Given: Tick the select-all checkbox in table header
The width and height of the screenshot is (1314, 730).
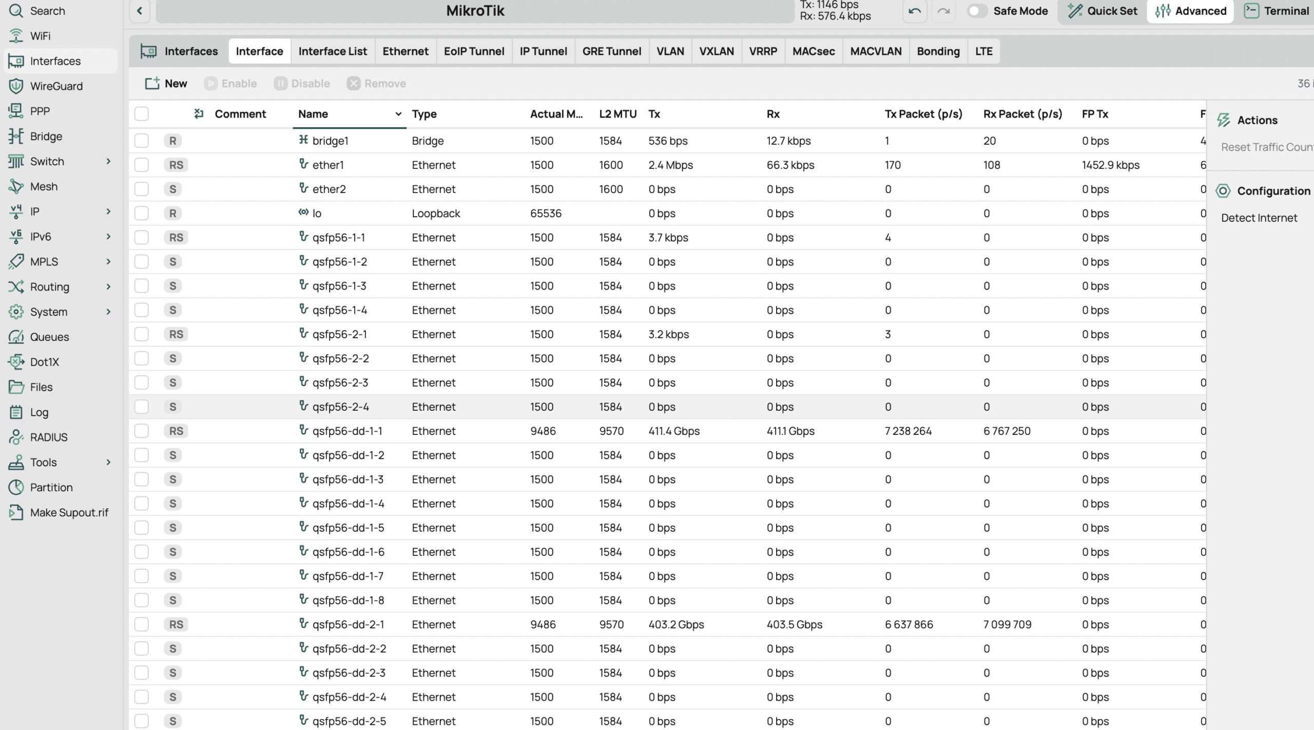Looking at the screenshot, I should tap(142, 114).
